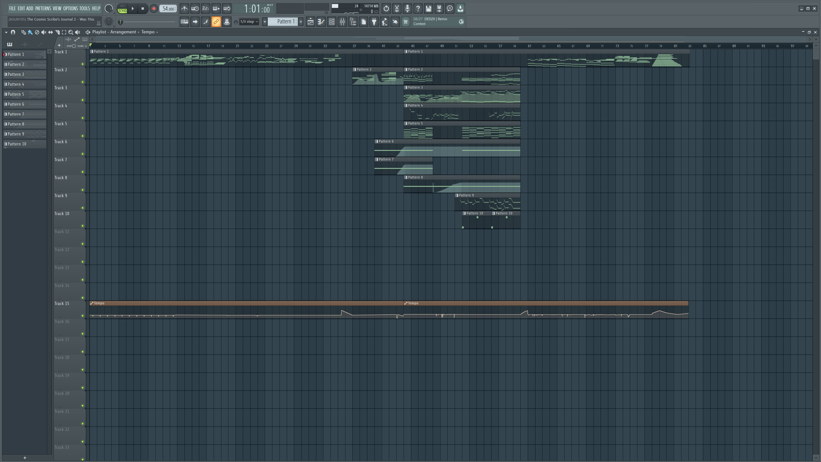Open the Pattern 1 selector dropdown arrow
The image size is (821, 462).
click(265, 22)
